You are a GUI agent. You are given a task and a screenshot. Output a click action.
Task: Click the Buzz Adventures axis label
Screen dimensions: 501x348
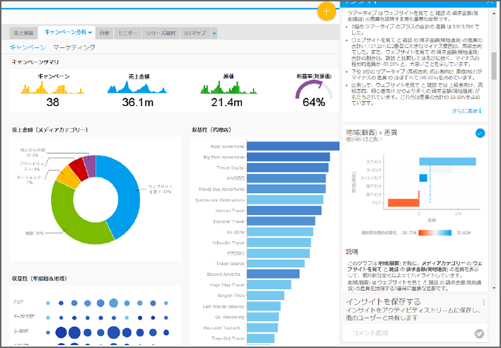[x=227, y=146]
